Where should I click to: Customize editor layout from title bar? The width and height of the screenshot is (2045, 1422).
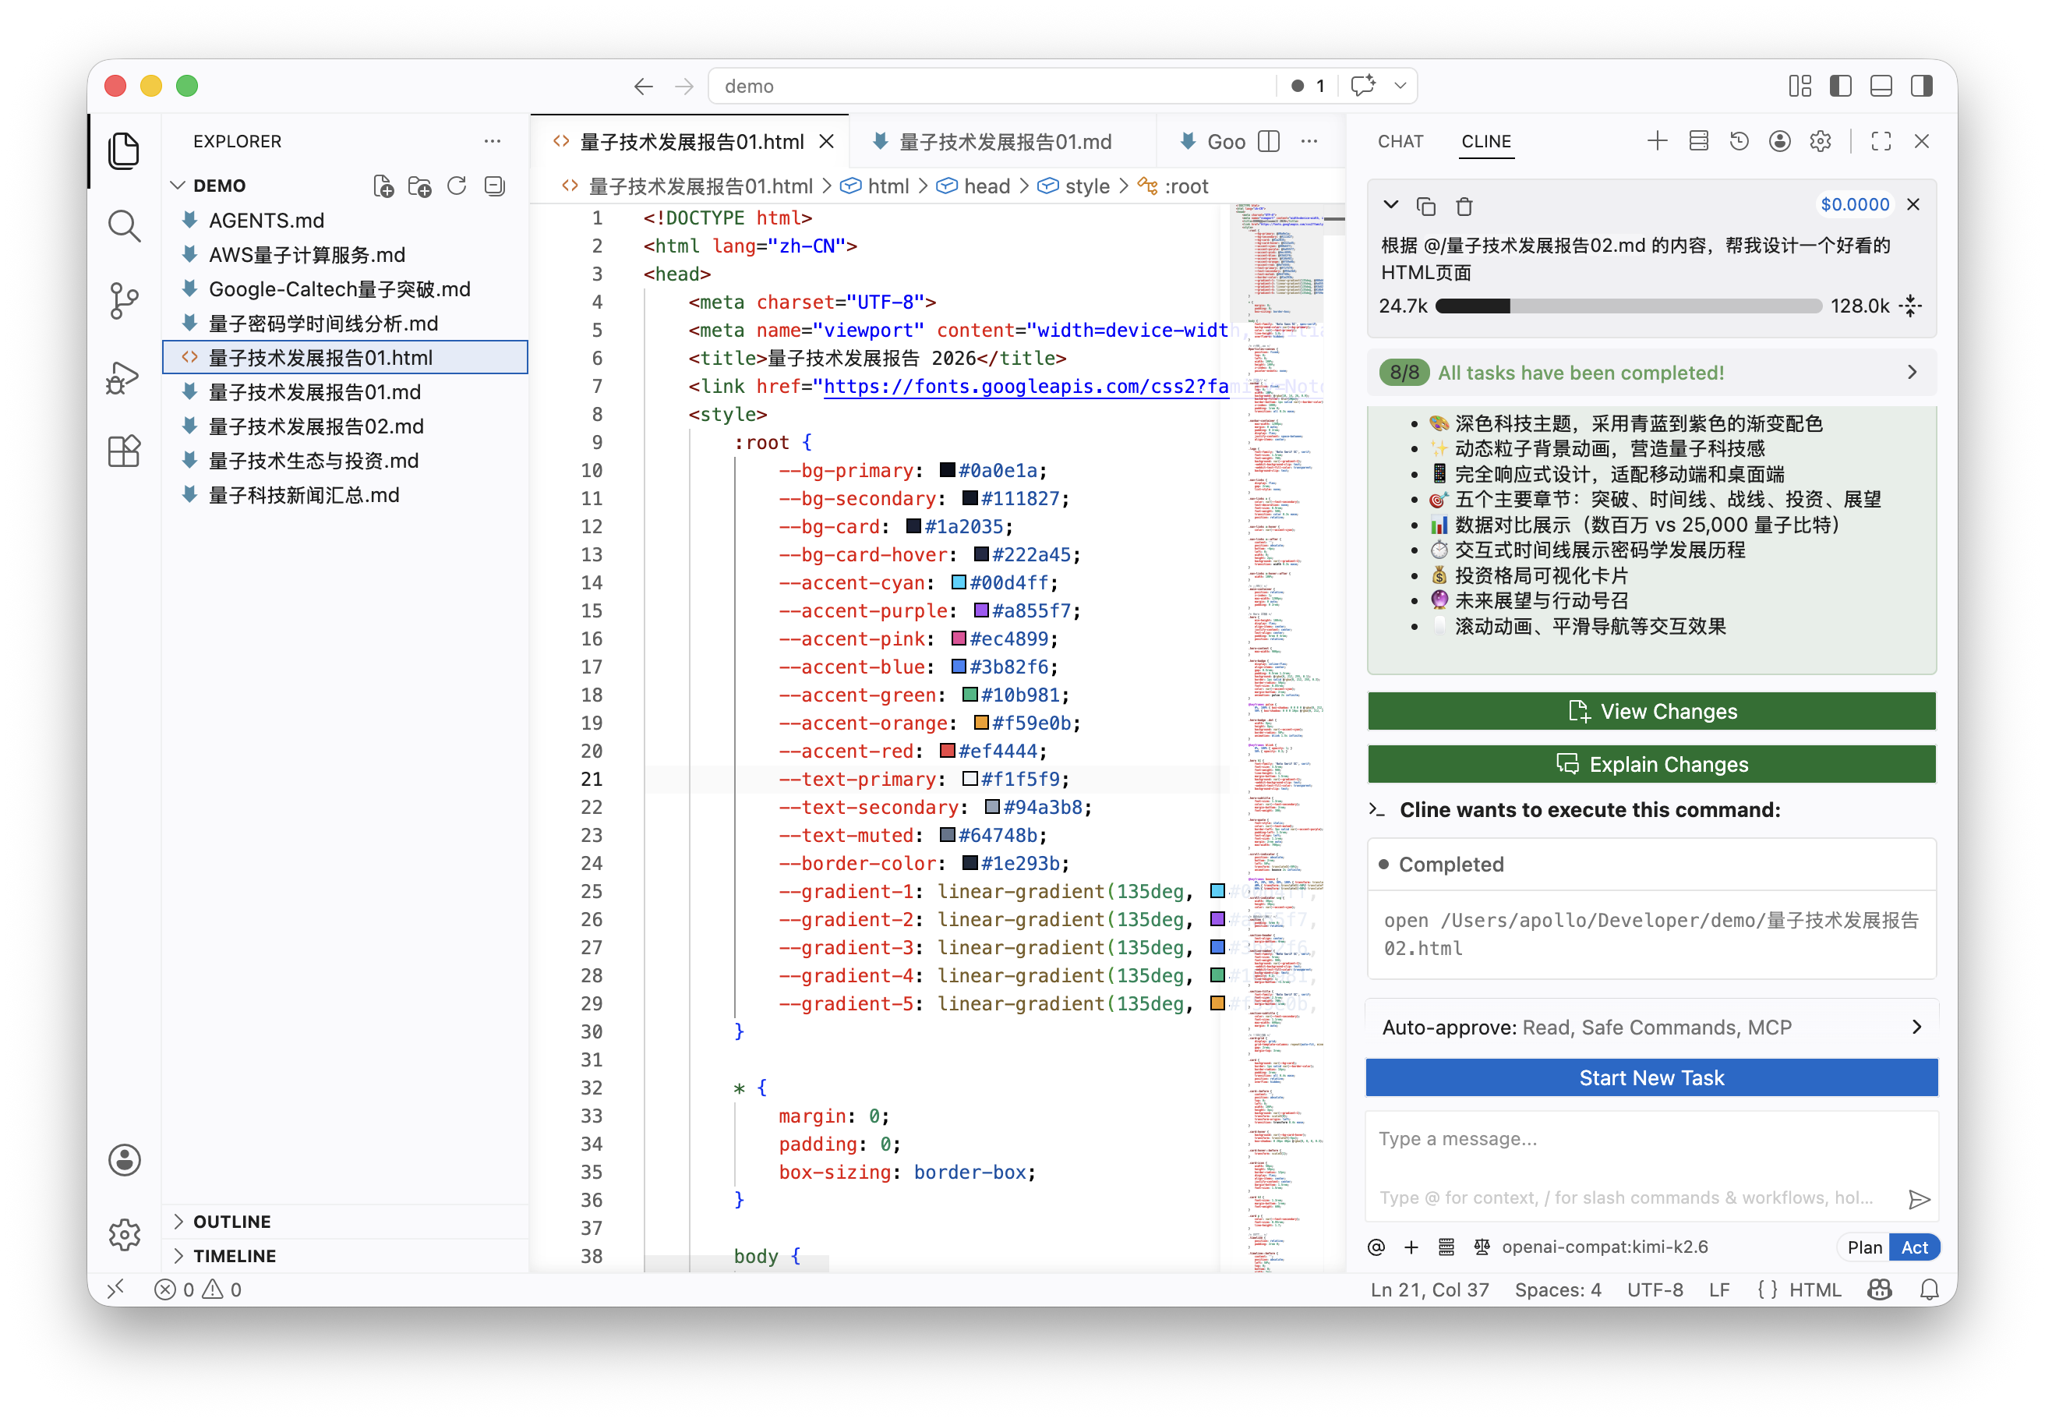(1800, 87)
